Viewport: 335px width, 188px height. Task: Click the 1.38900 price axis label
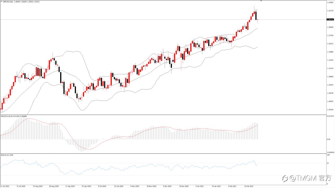click(331, 27)
